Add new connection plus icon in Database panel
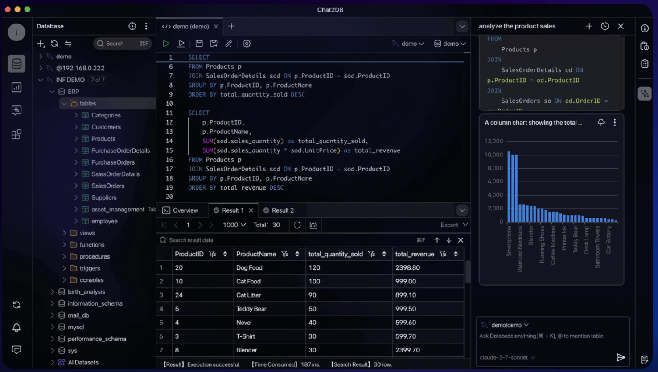 (x=41, y=44)
